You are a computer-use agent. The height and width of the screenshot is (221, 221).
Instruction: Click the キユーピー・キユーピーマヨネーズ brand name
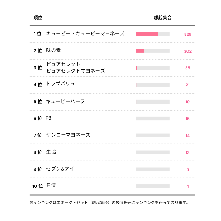pyautogui.click(x=85, y=34)
